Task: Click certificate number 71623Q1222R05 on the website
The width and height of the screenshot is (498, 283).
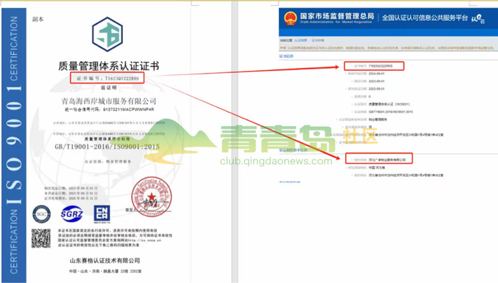Action: coord(380,66)
